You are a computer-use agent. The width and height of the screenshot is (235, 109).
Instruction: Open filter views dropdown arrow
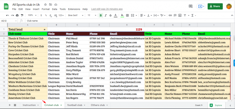pos(189,15)
